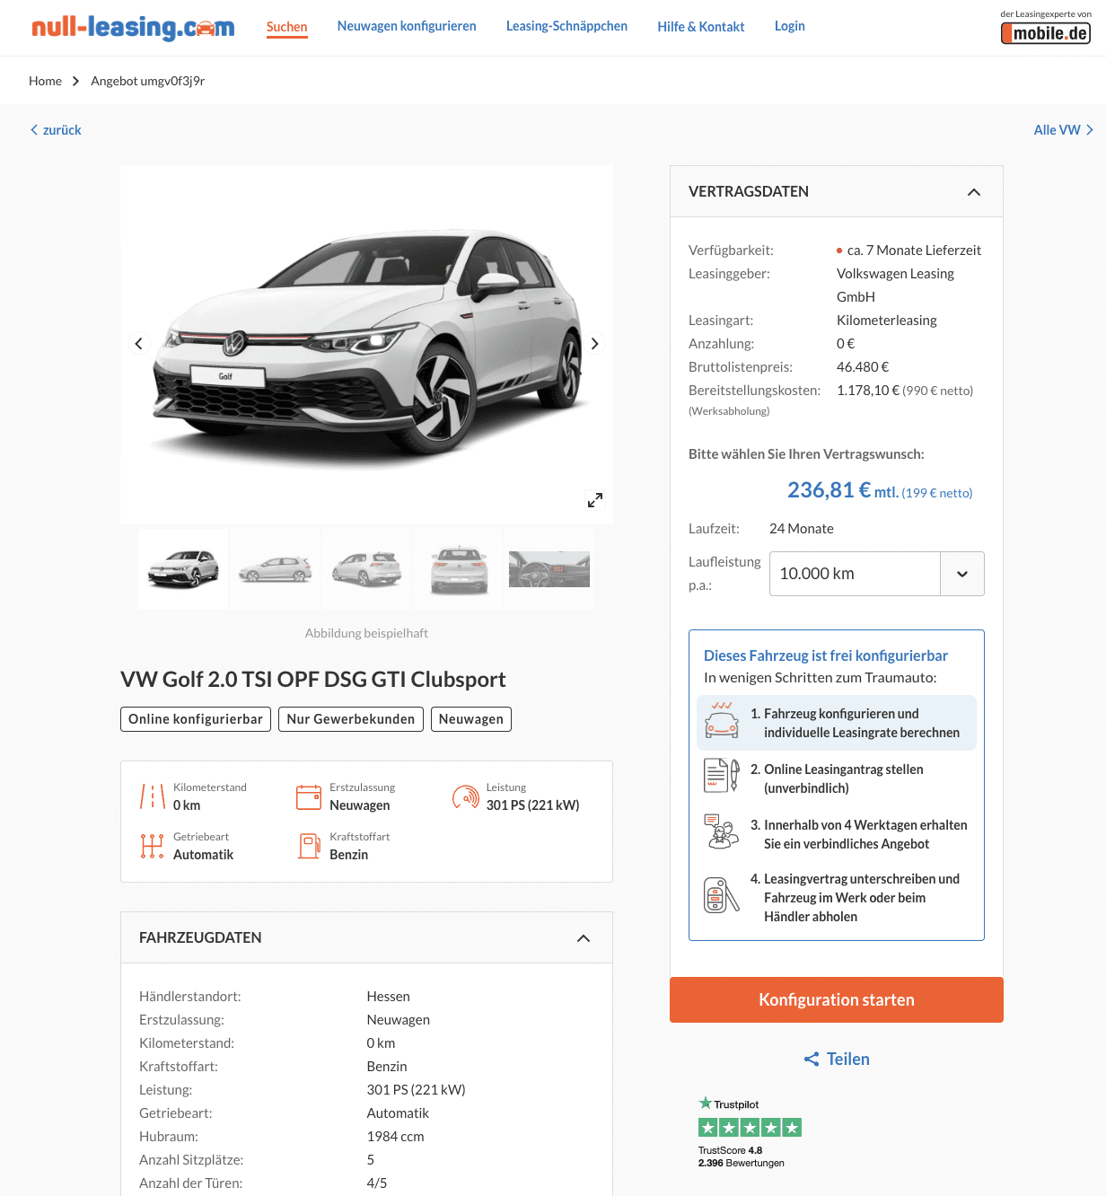The image size is (1106, 1196).
Task: Select third thumbnail, rear-angle view
Action: click(366, 569)
